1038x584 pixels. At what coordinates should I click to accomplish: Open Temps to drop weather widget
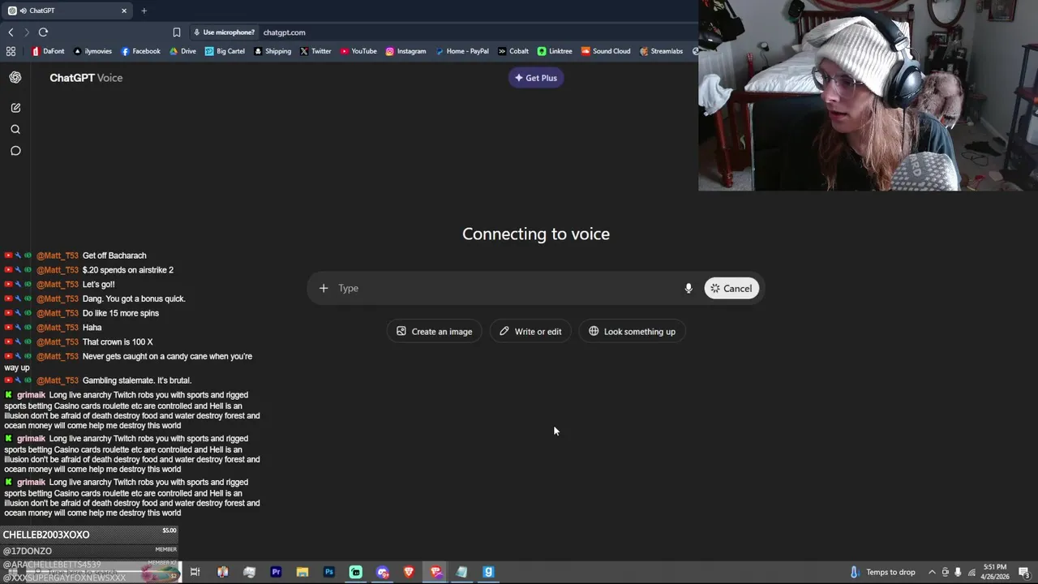[882, 572]
